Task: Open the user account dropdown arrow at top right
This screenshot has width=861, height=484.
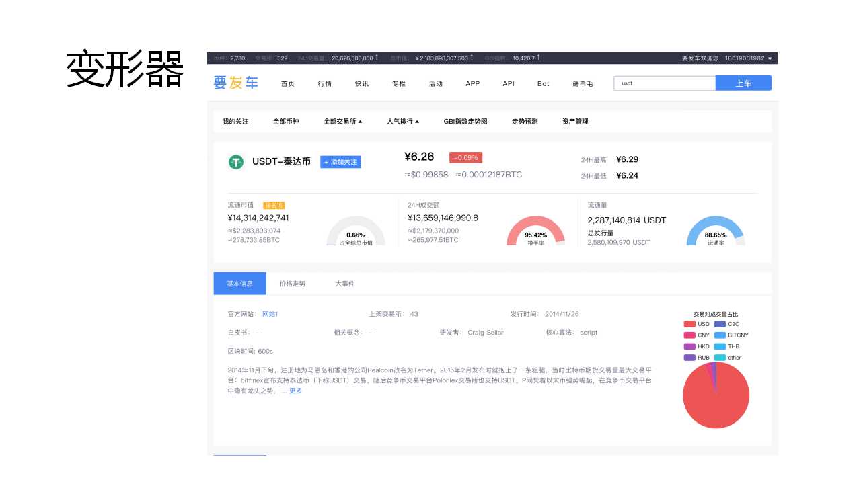Action: (x=770, y=58)
